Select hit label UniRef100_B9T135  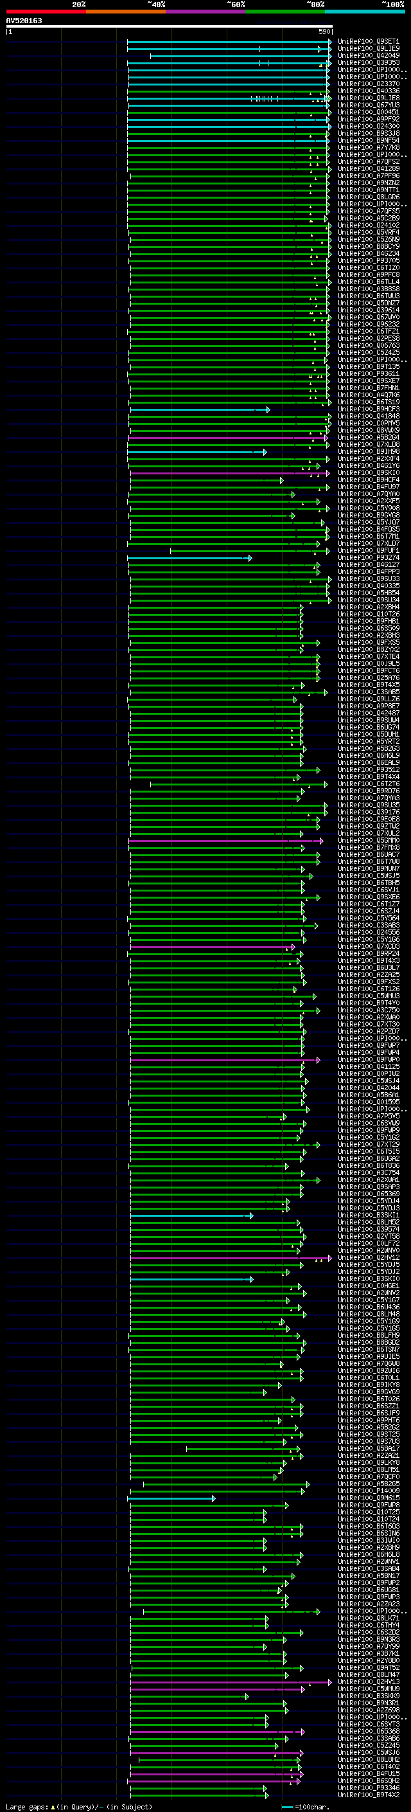(x=368, y=366)
